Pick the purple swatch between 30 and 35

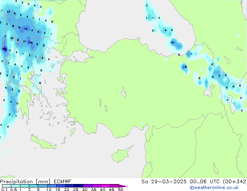[88, 186]
